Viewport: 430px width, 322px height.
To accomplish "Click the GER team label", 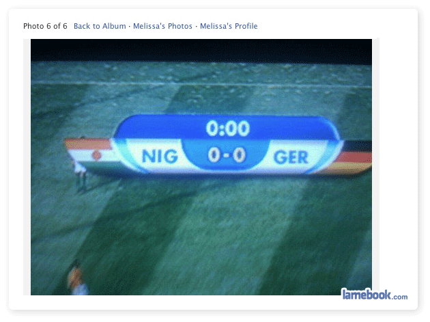I will point(291,157).
